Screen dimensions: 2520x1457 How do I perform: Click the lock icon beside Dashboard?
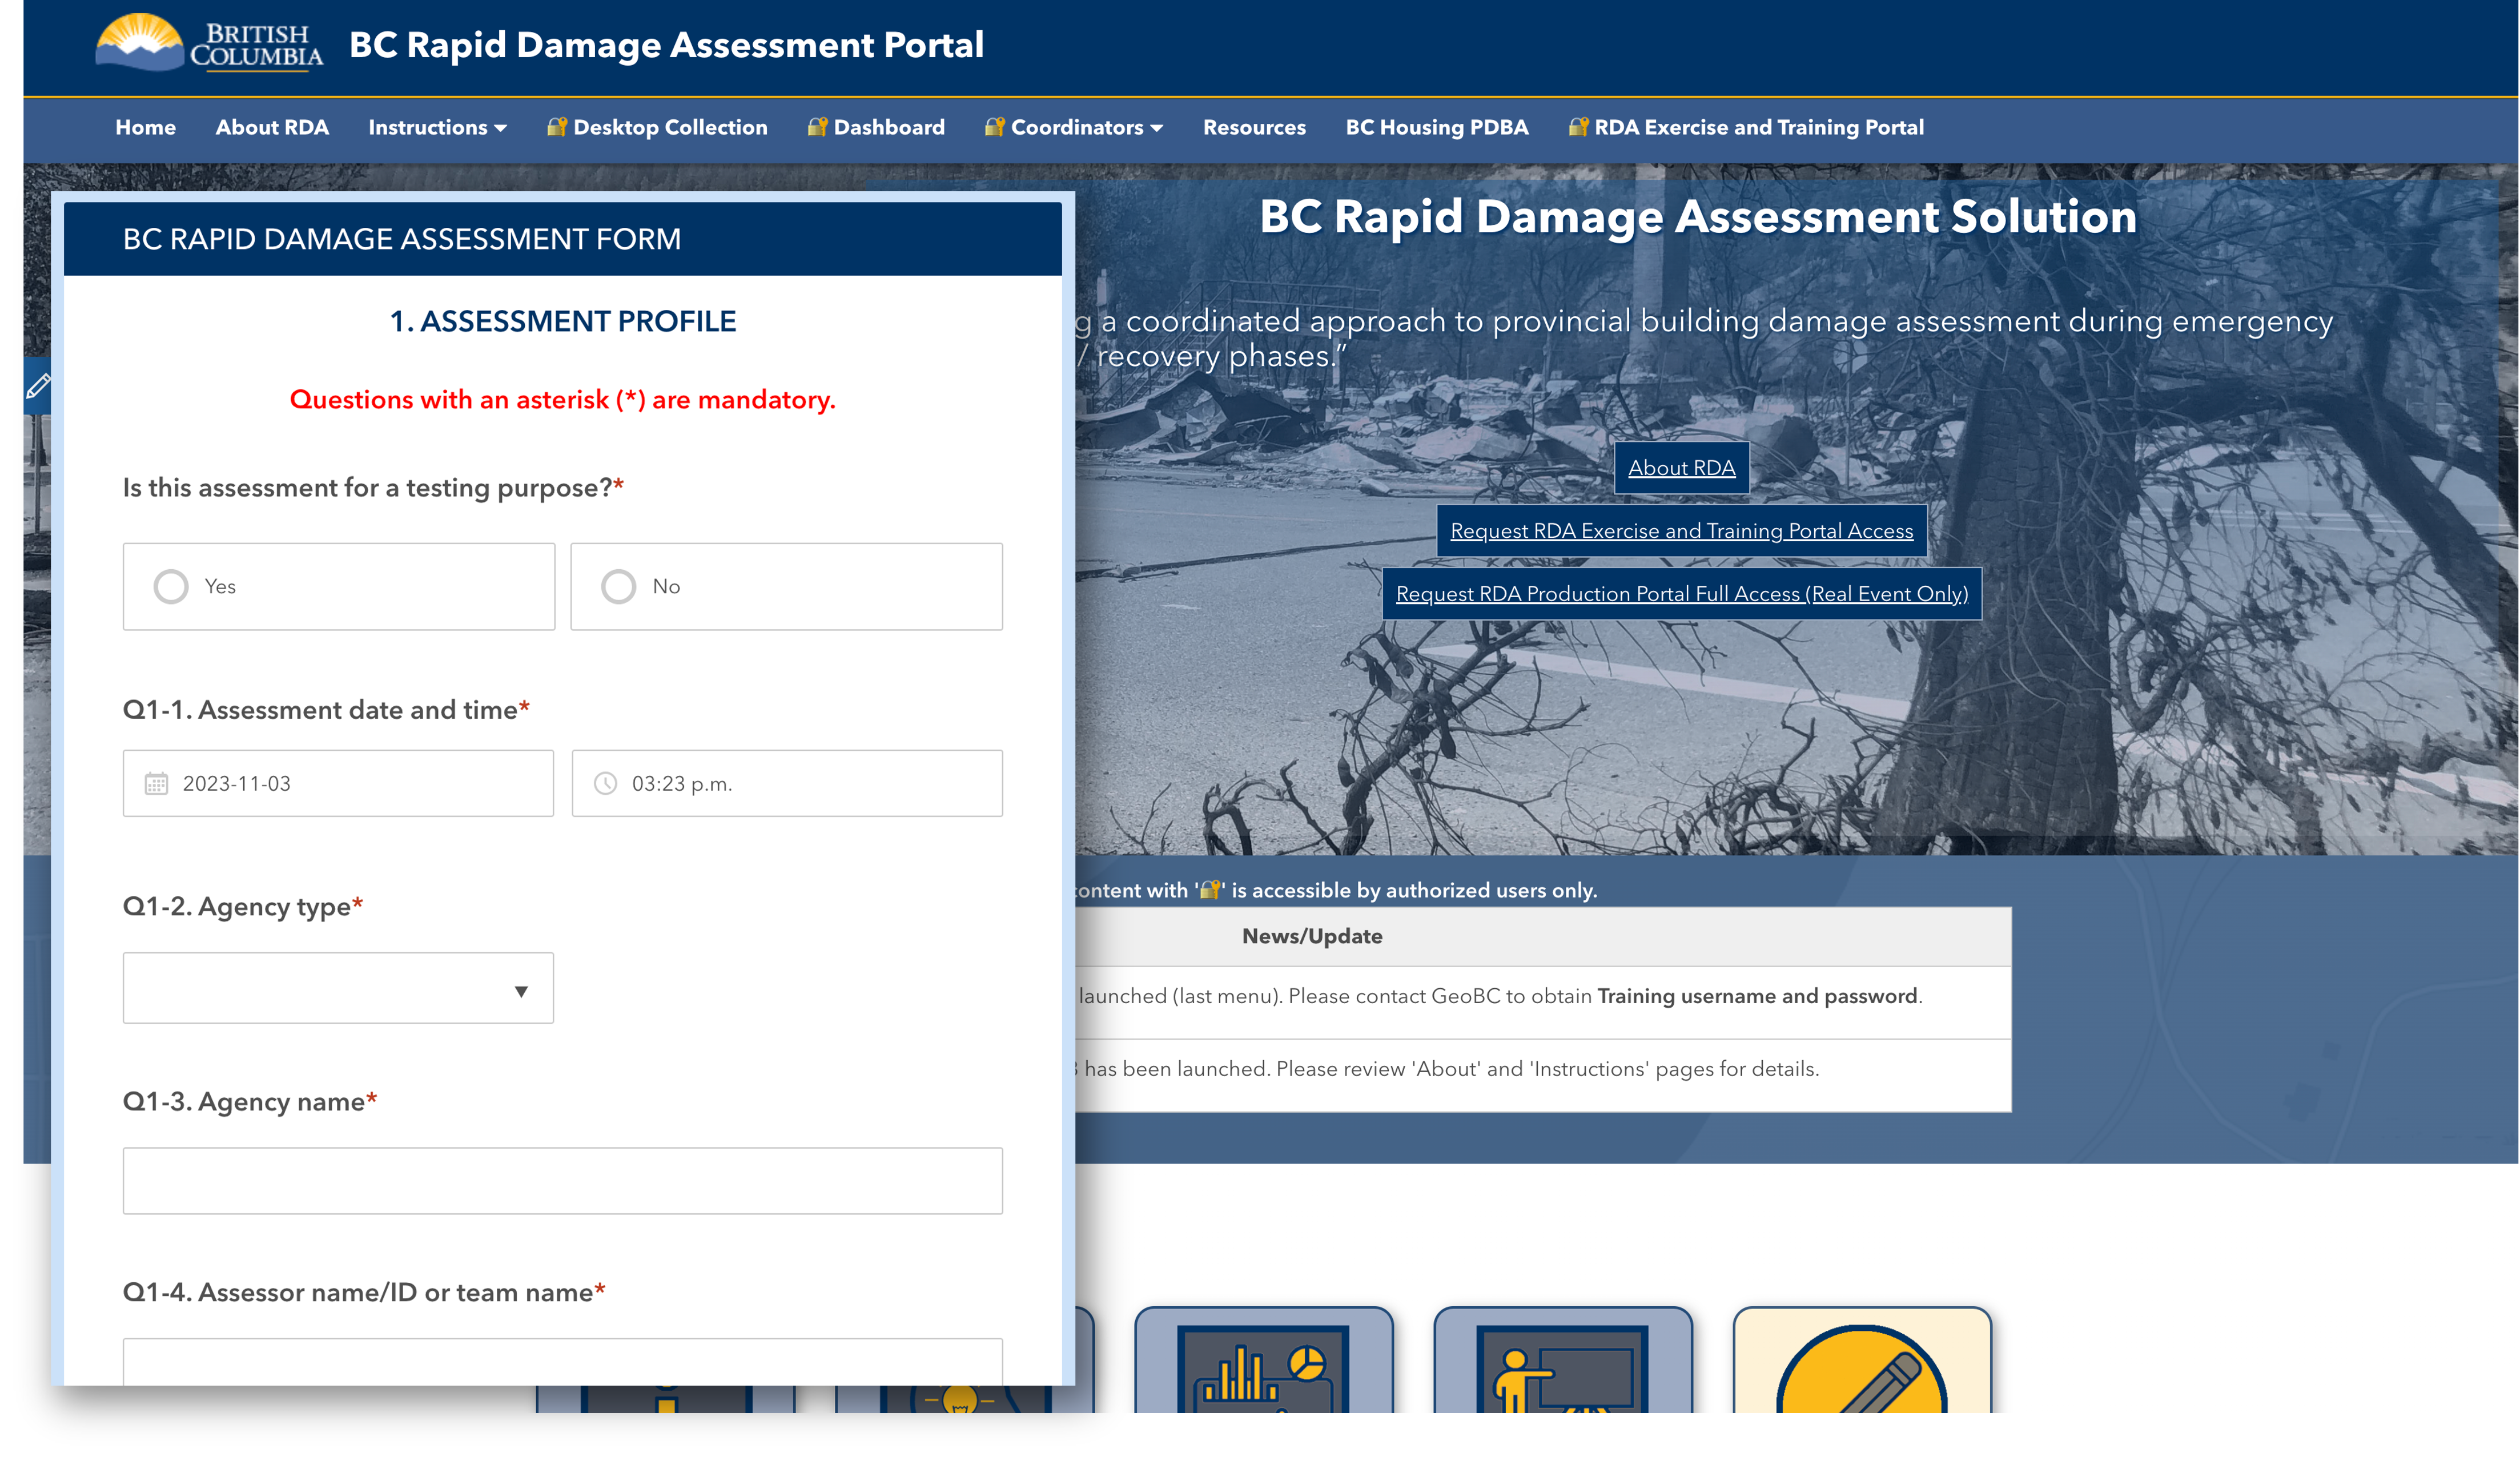pyautogui.click(x=817, y=127)
